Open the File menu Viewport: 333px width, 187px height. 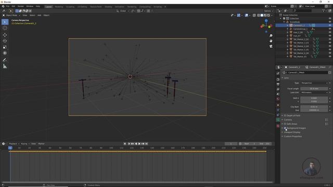(8, 6)
